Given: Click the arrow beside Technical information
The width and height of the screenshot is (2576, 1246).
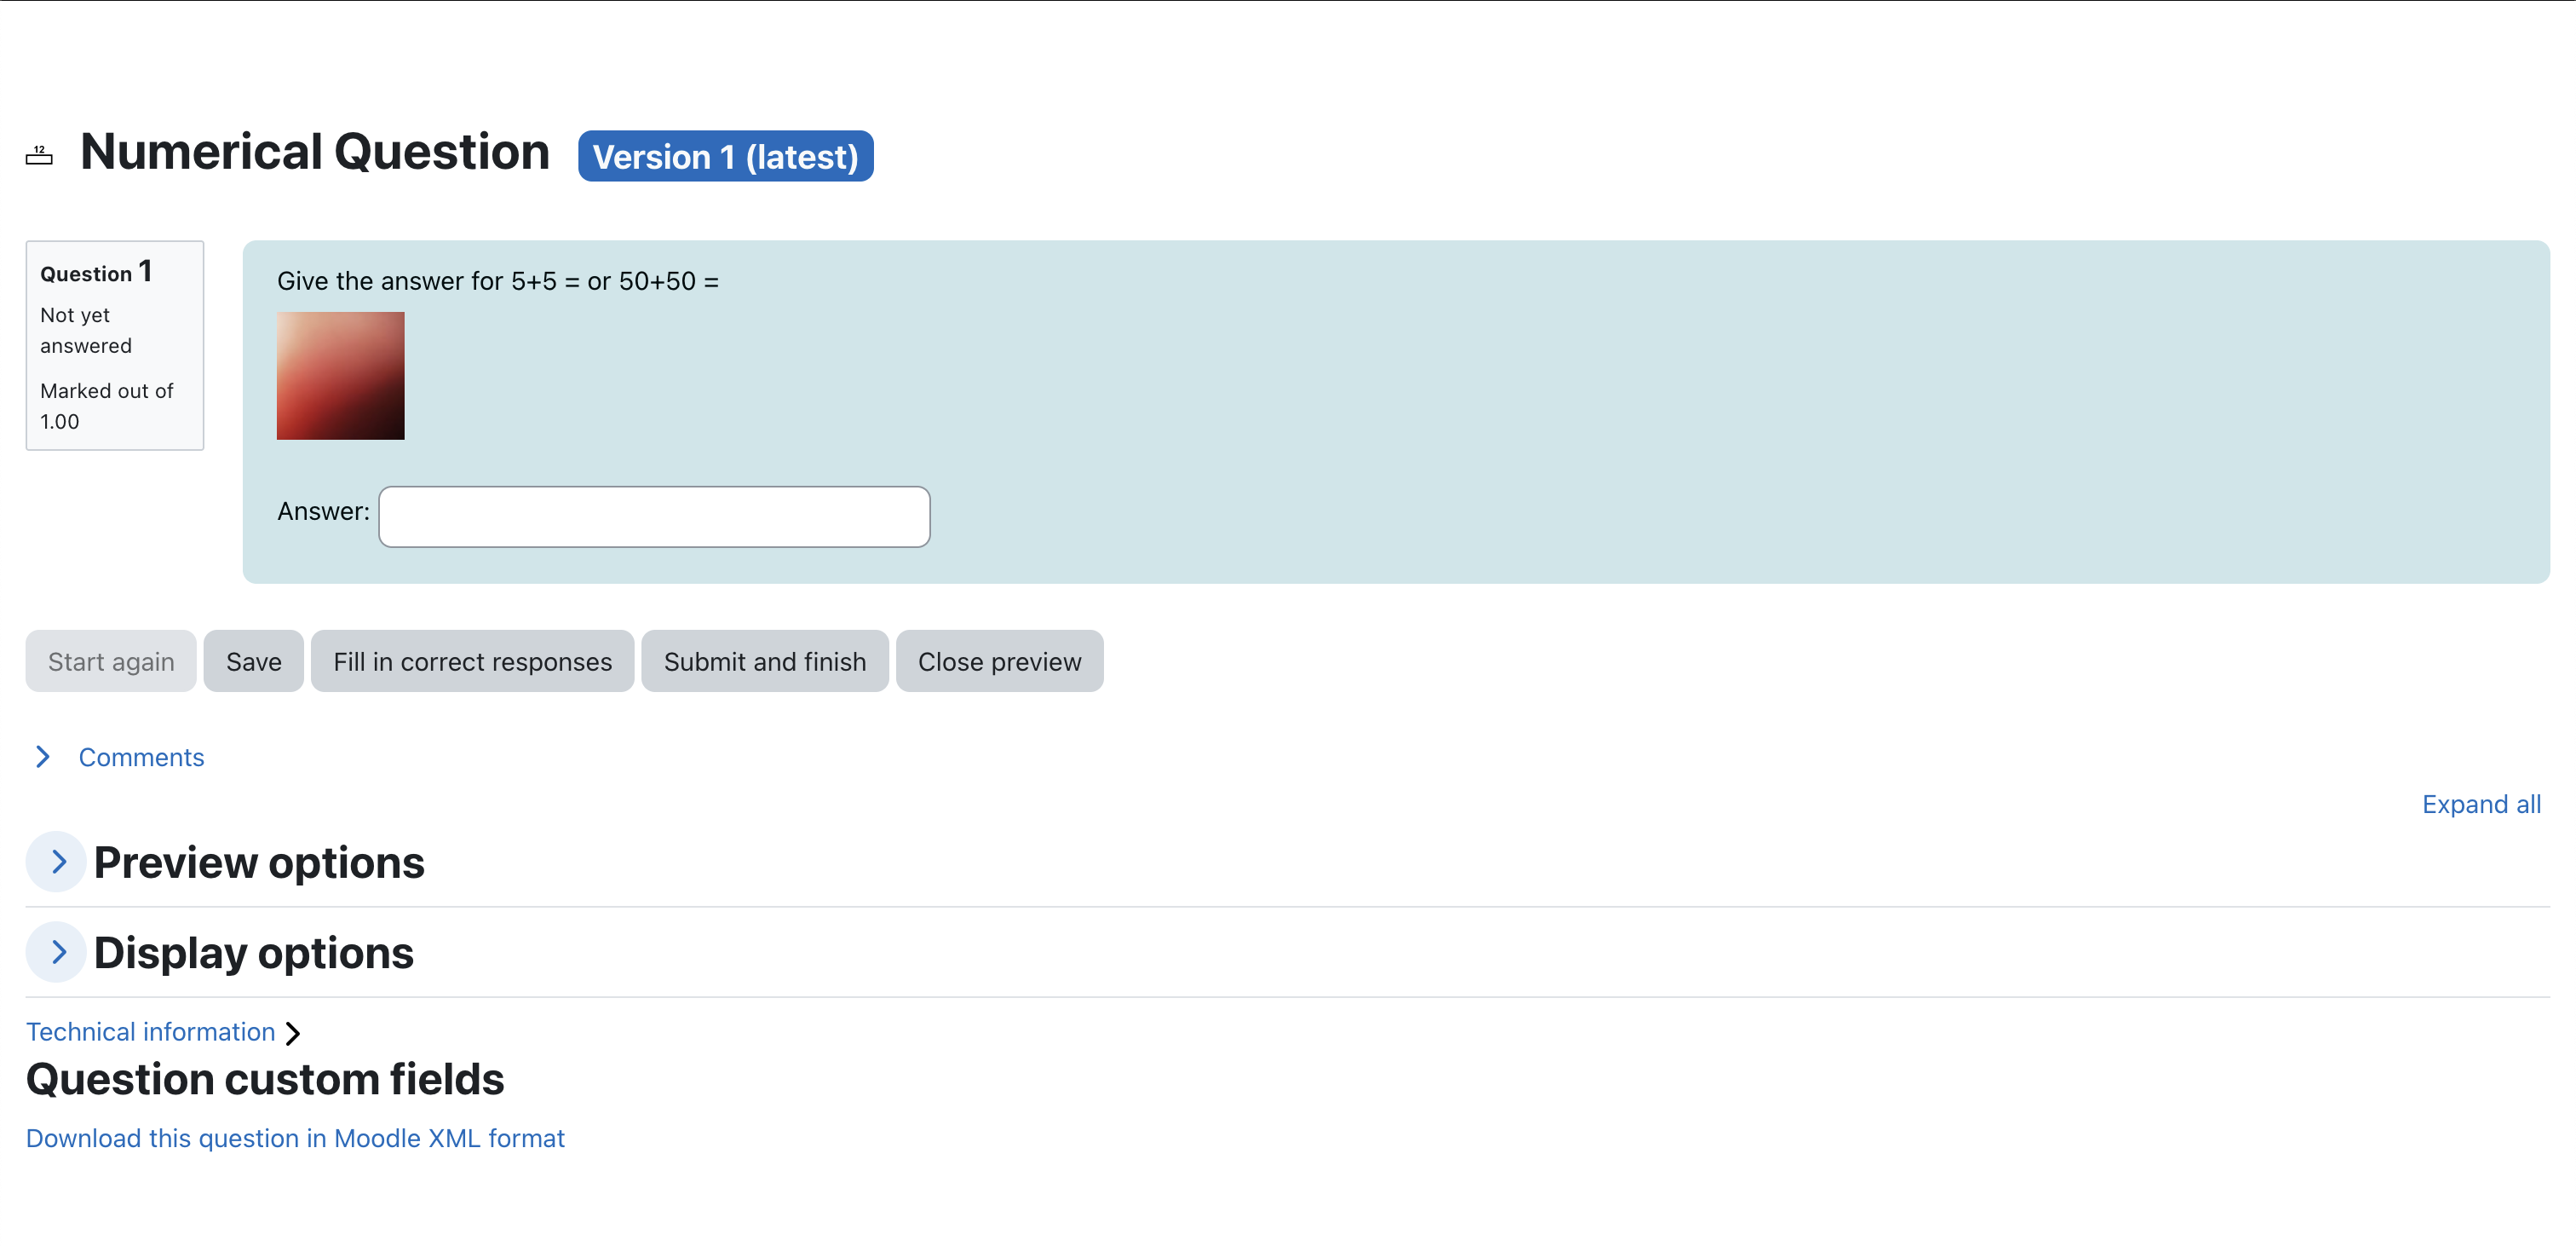Looking at the screenshot, I should tap(292, 1033).
